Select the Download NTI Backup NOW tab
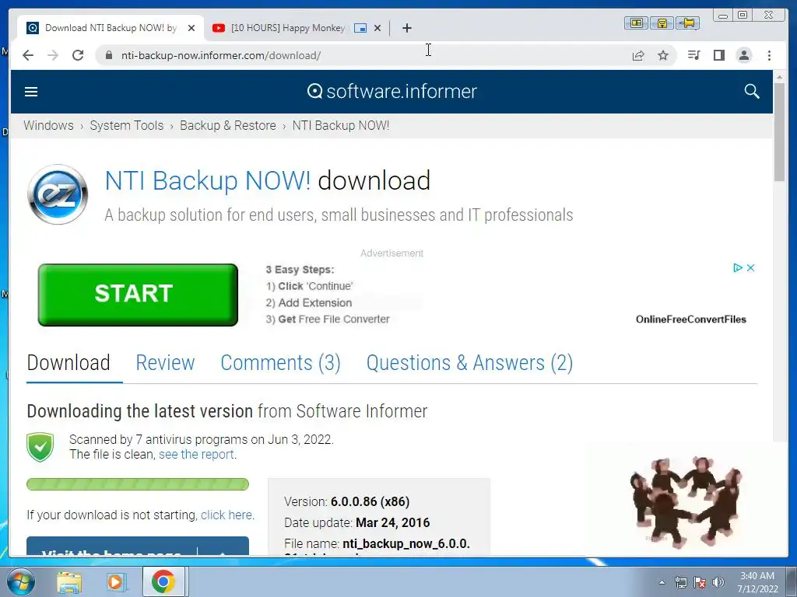The height and width of the screenshot is (597, 797). tap(111, 28)
